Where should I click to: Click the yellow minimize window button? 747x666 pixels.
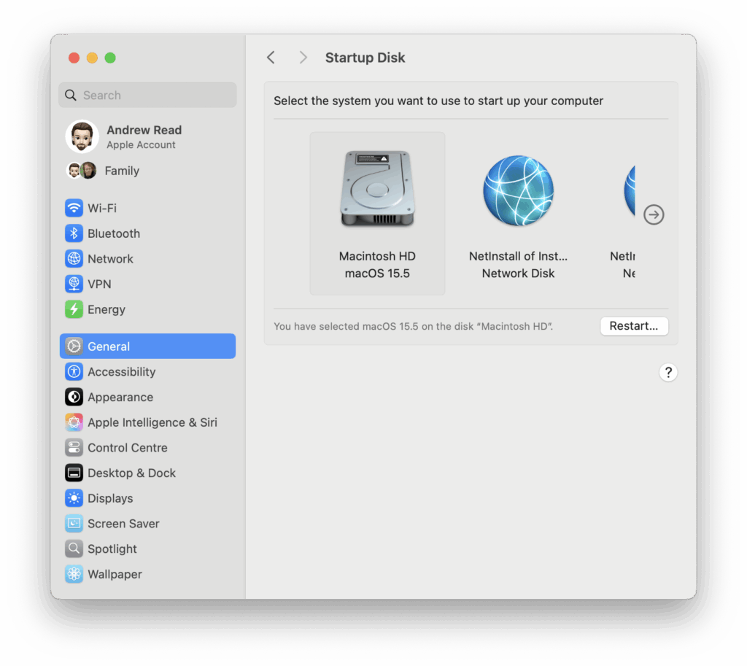coord(92,58)
